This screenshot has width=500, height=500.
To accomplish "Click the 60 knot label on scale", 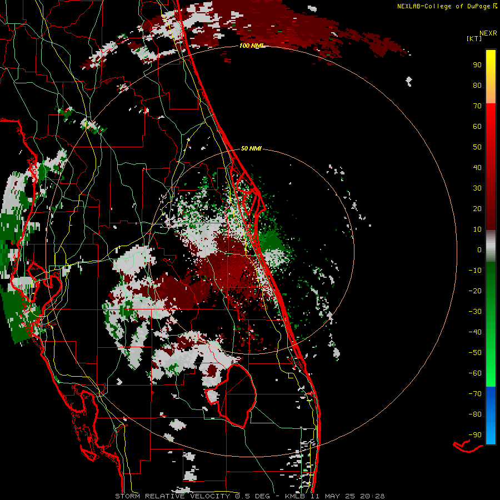I will [x=477, y=127].
